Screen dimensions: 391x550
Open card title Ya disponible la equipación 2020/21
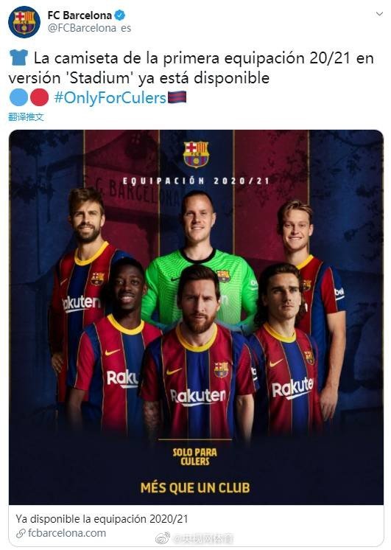pyautogui.click(x=102, y=519)
